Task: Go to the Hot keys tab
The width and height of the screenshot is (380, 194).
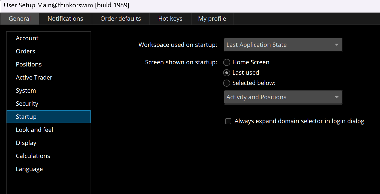Action: click(x=170, y=19)
